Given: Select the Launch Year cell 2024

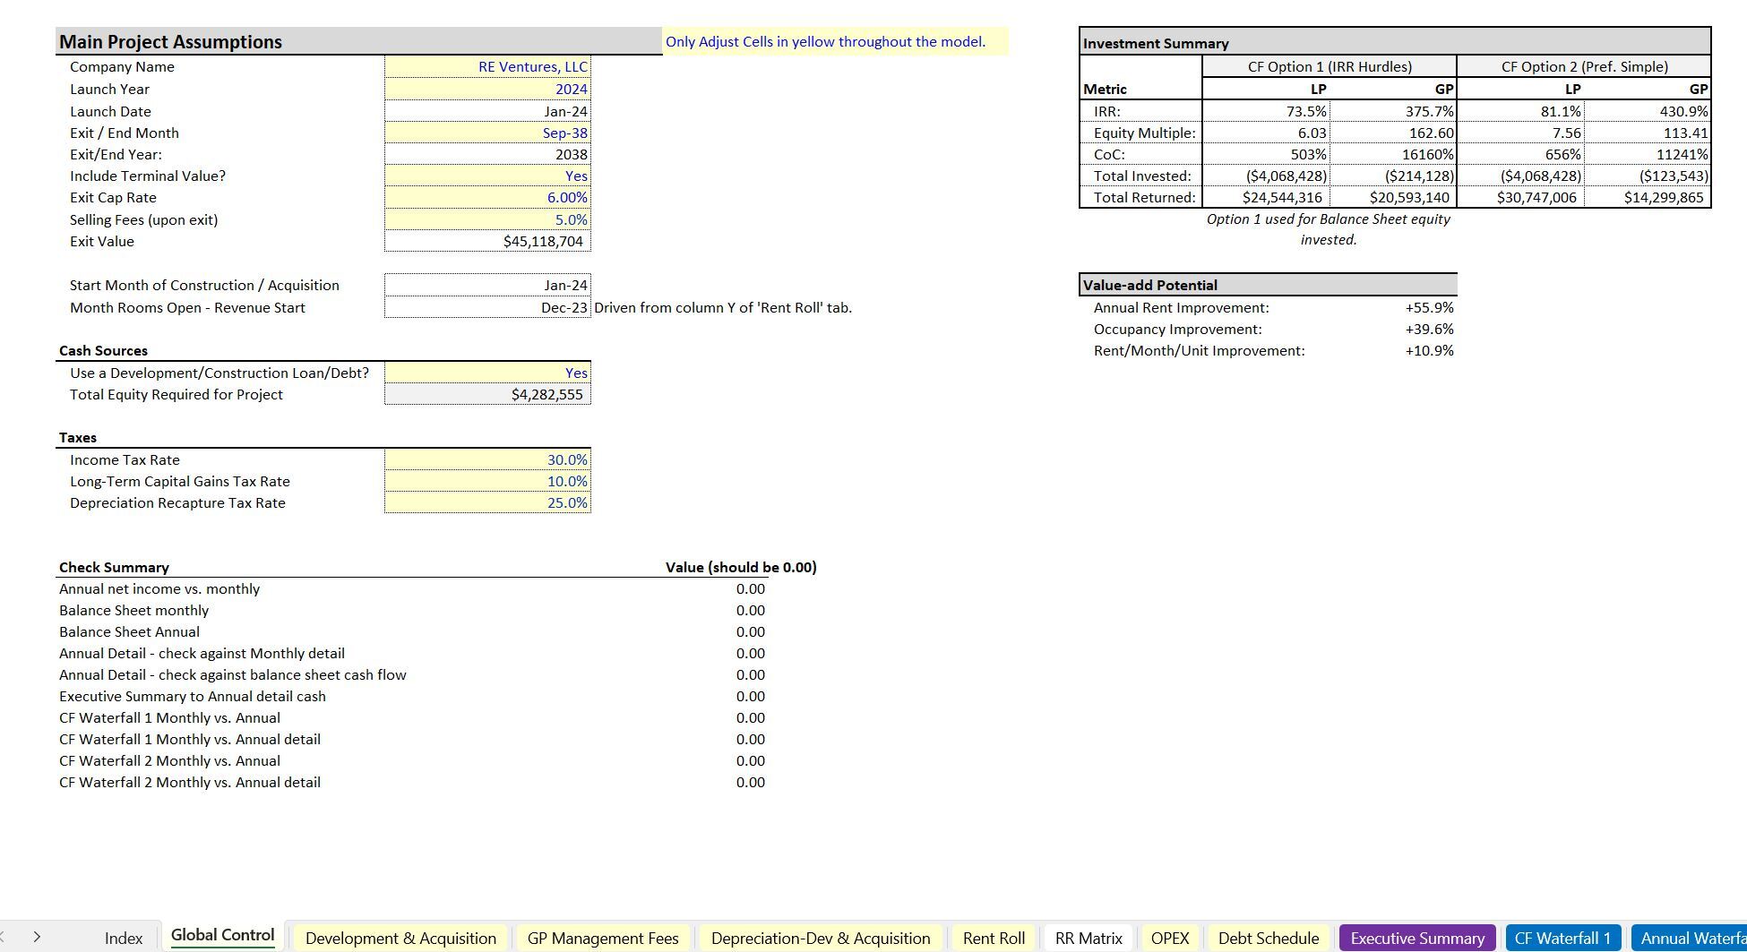Looking at the screenshot, I should coord(487,90).
